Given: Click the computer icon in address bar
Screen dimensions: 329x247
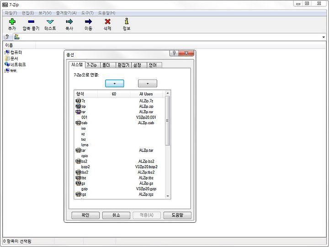Looking at the screenshot, I should click(x=16, y=37).
